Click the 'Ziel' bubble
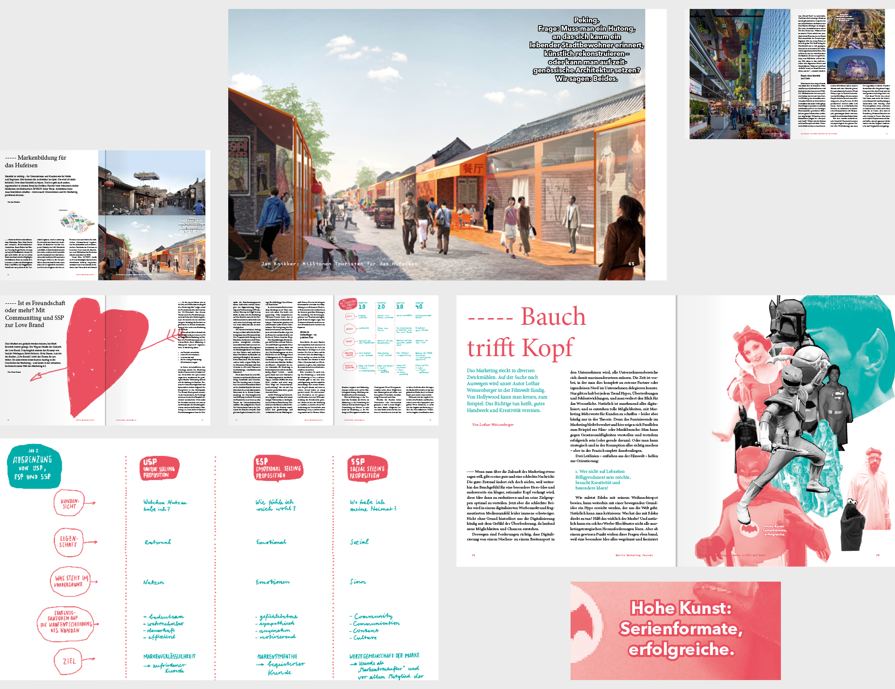895x689 pixels. coord(69,661)
